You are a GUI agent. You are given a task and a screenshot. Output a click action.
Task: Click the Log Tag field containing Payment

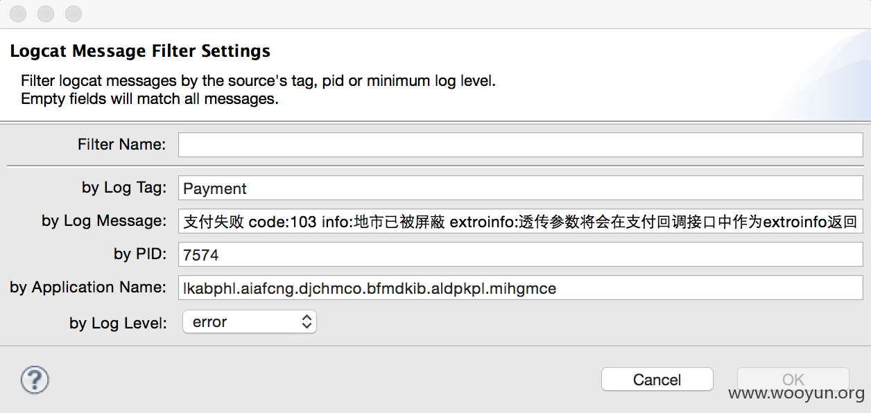tap(520, 188)
